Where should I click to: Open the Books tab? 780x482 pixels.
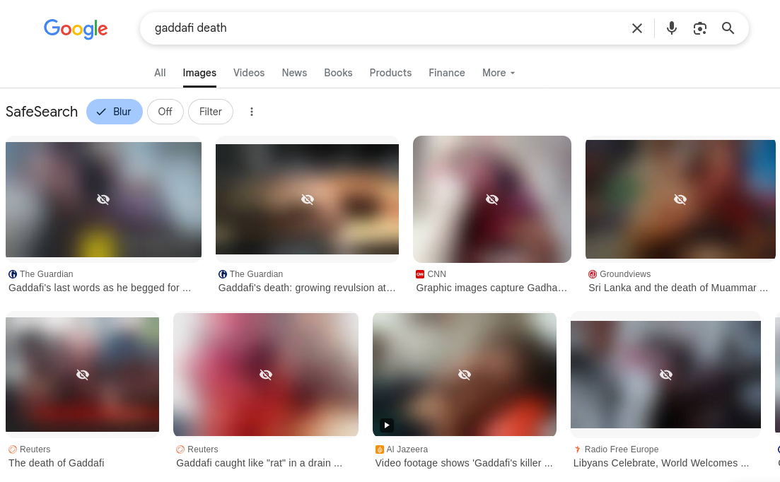tap(338, 73)
